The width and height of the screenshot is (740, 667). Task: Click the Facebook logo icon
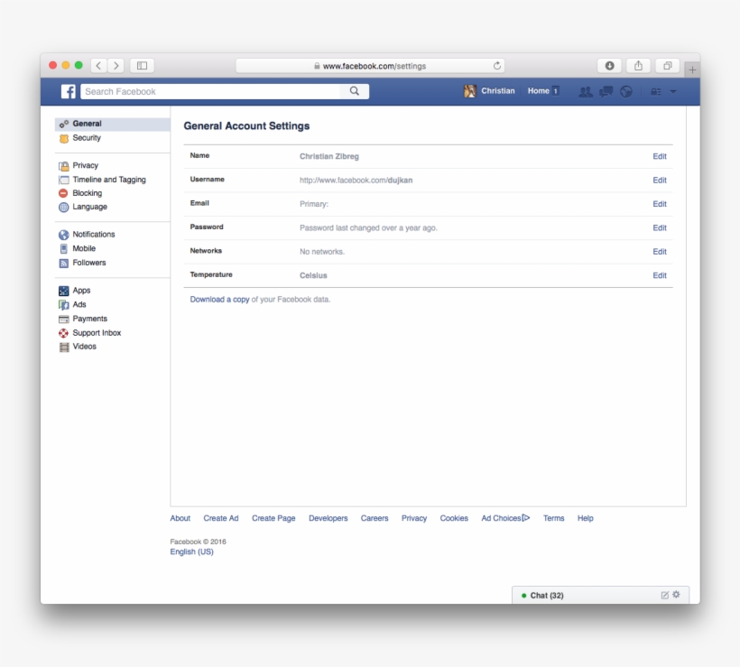click(x=68, y=91)
